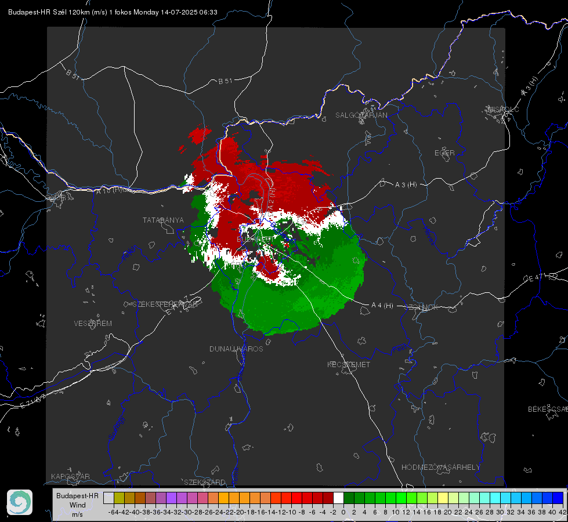Click the BUDAPEST label at radar center
The image size is (568, 522).
pos(255,240)
